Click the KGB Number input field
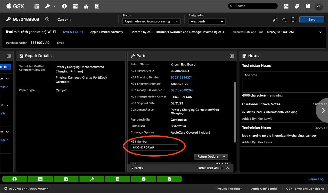The width and height of the screenshot is (328, 193). [154, 147]
